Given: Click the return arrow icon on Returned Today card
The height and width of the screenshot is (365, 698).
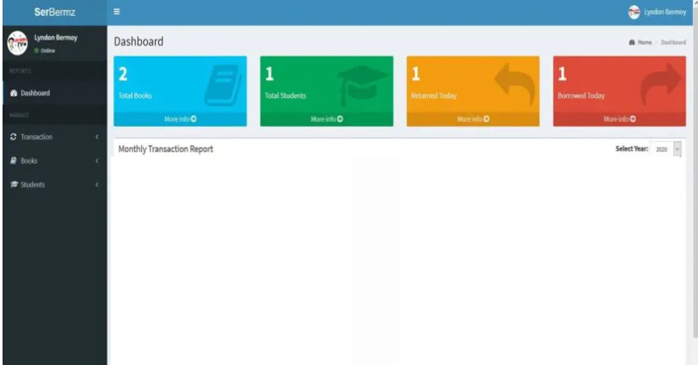Looking at the screenshot, I should point(514,84).
